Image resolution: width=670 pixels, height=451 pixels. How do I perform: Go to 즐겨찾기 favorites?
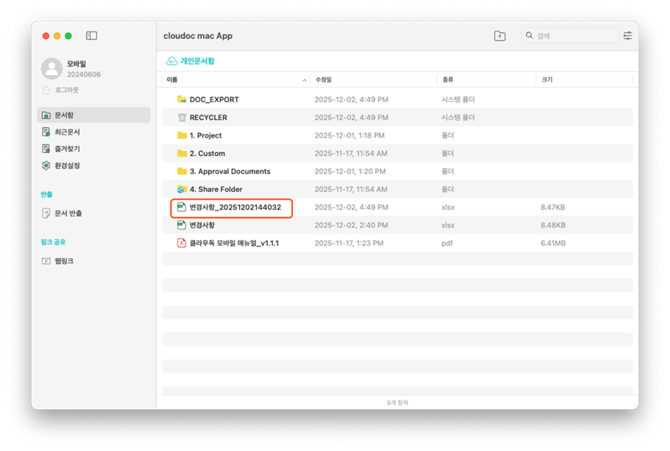(x=67, y=149)
